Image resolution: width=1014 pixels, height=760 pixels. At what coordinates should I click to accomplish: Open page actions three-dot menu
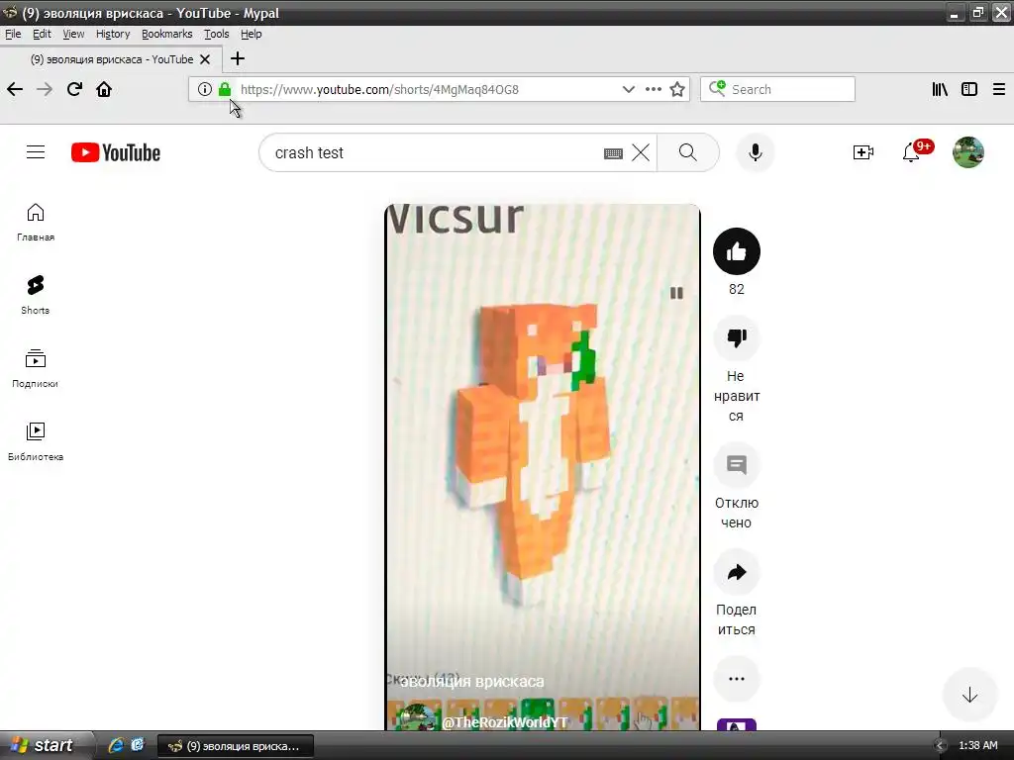tap(654, 89)
